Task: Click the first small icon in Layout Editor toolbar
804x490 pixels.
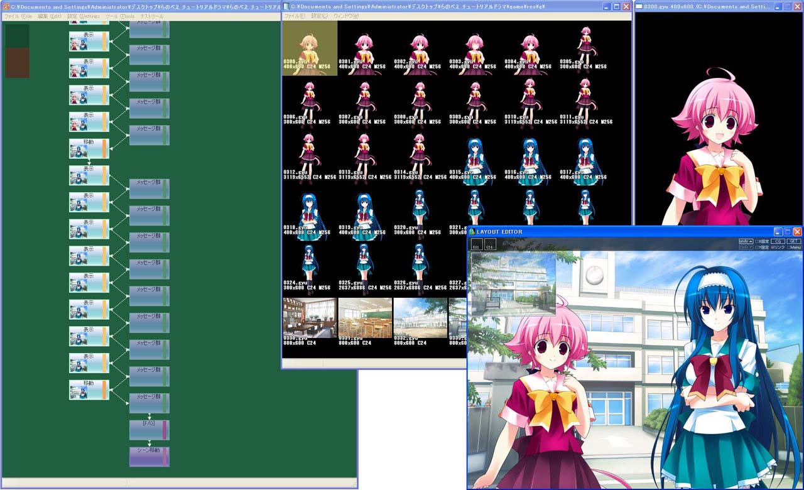Action: click(477, 244)
